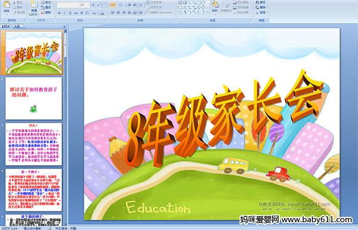Viewport: 358px width, 230px height.
Task: Open the Replace command
Action: coord(262,7)
